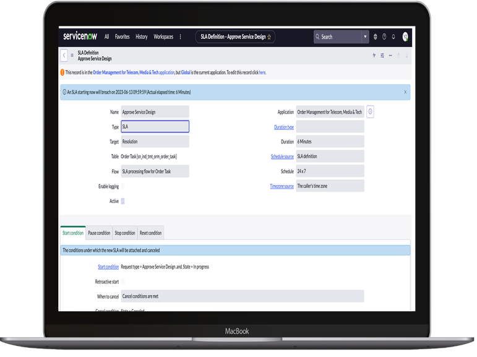
Task: Open the History menu
Action: 142,37
